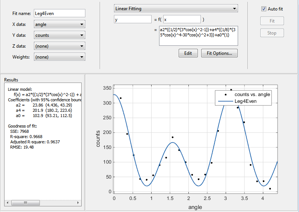
Task: Click the Results scrollbar right arrow
Action: (x=78, y=203)
